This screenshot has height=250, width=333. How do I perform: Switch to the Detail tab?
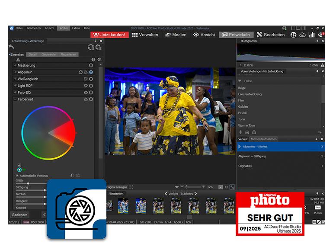33,54
